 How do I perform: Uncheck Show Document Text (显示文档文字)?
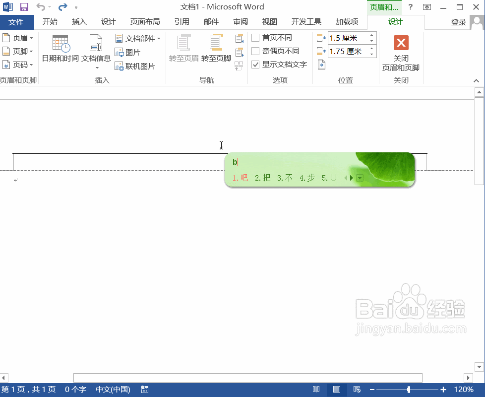(255, 65)
